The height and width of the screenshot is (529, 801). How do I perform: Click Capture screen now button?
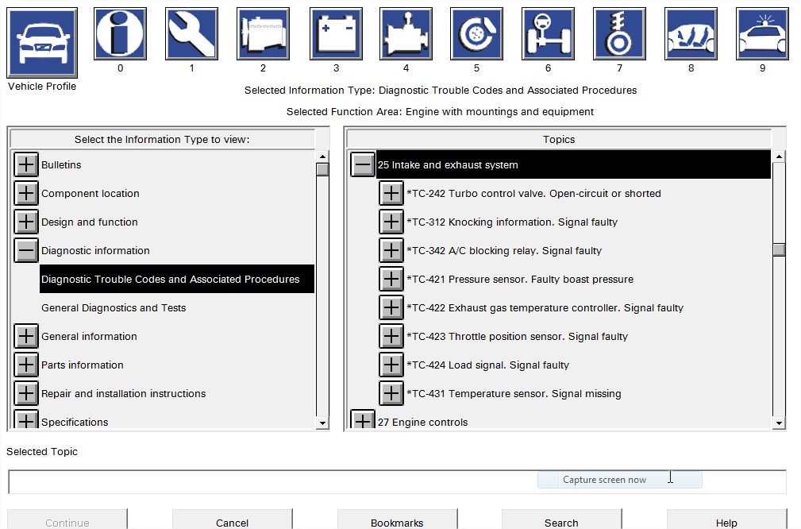[x=620, y=480]
